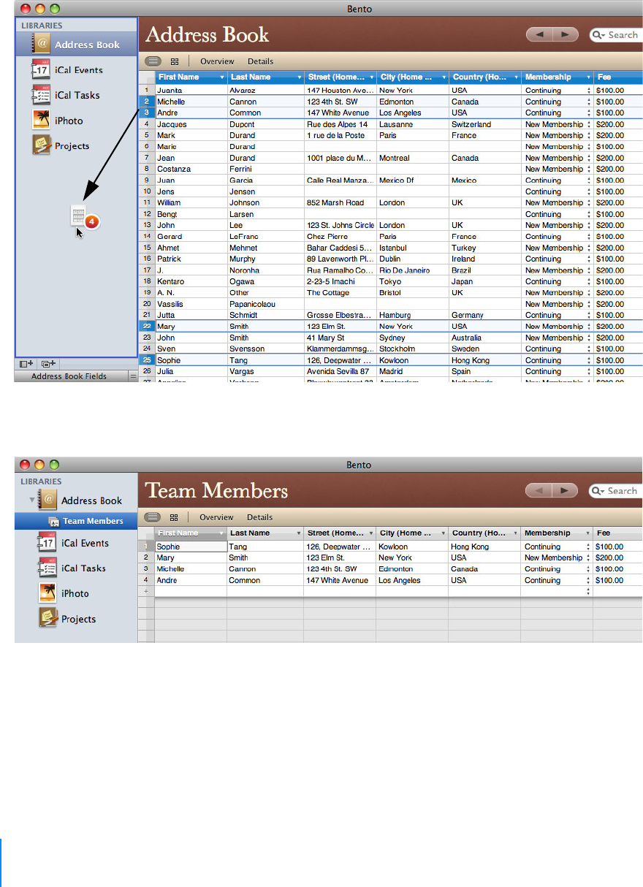Go forward with right arrow in Address Book window
Screen dimensions: 643x887
566,34
